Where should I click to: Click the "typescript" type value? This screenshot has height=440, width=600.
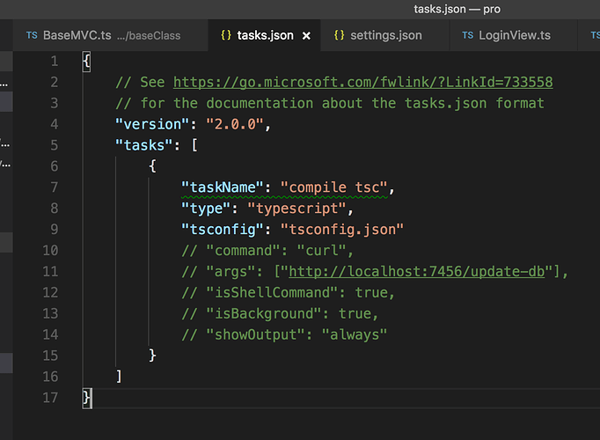click(x=300, y=209)
